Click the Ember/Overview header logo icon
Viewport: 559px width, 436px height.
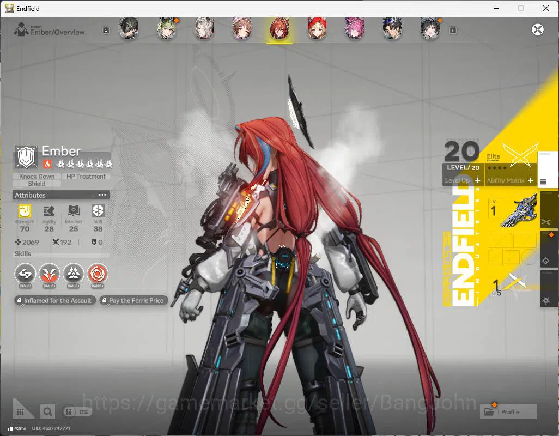click(x=21, y=29)
